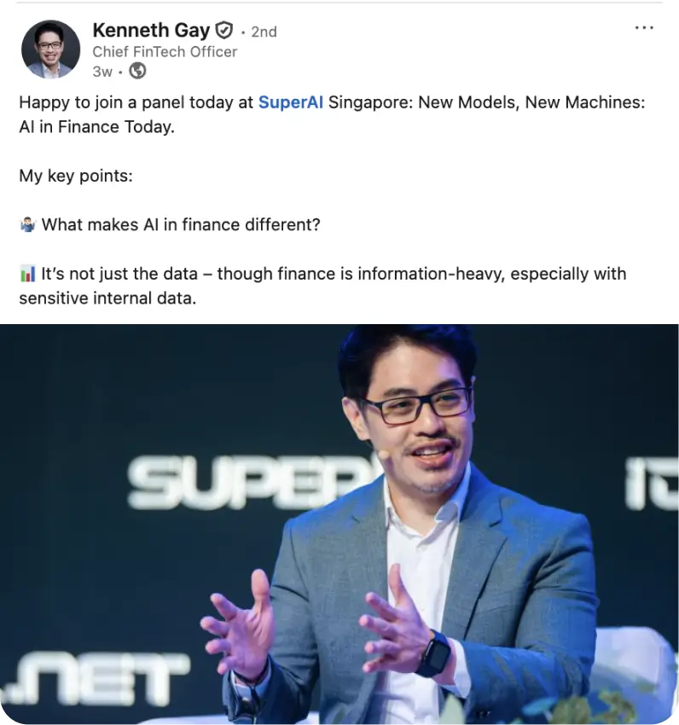
Task: Click the 'sensitive internal data' text line
Action: point(107,299)
